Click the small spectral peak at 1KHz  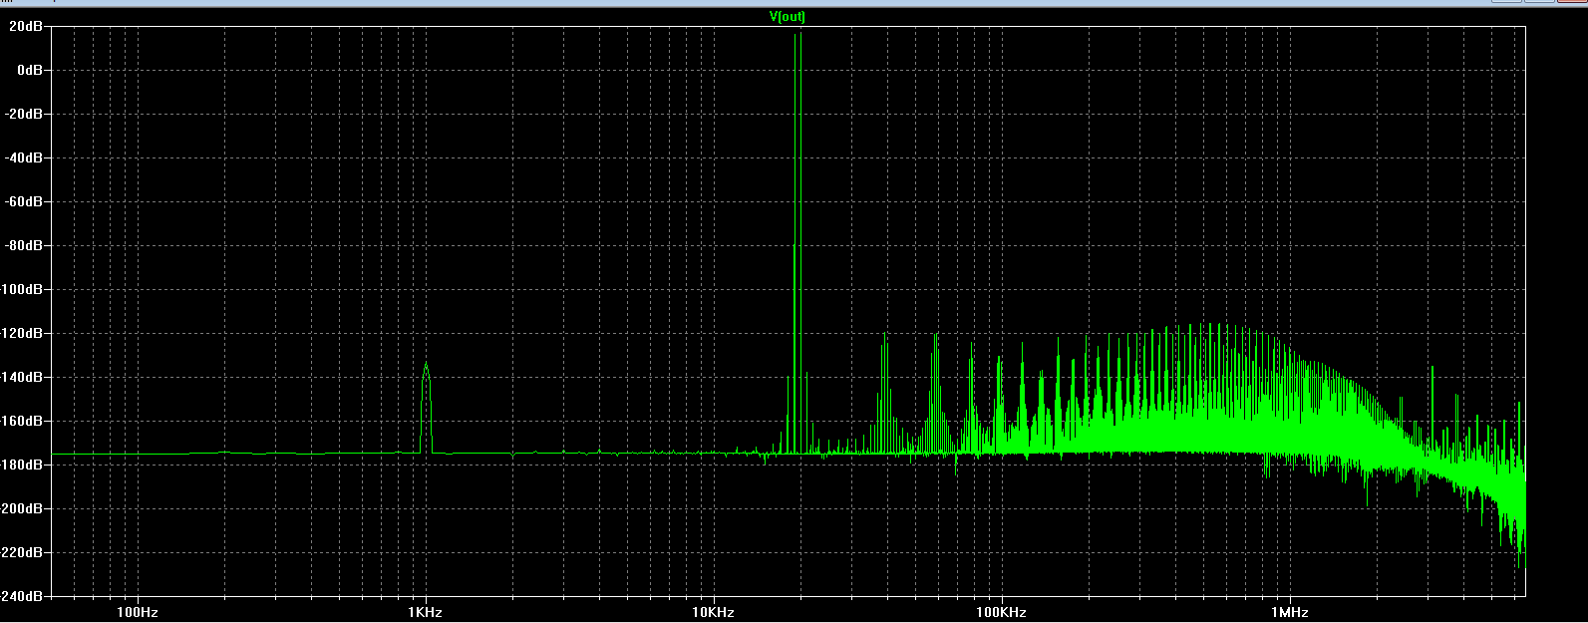(x=426, y=407)
